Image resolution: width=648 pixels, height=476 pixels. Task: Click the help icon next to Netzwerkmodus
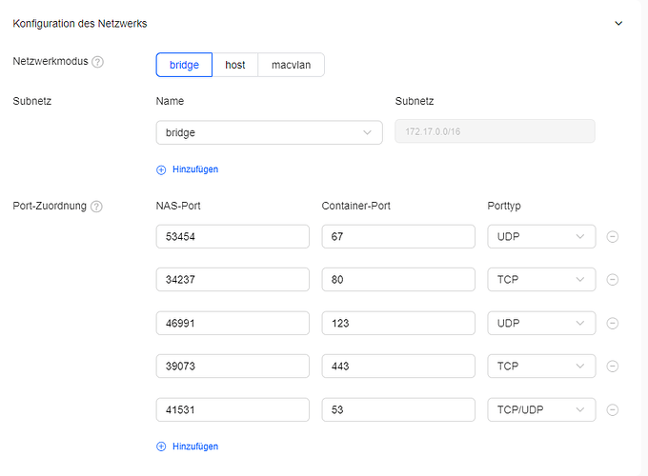tap(98, 63)
